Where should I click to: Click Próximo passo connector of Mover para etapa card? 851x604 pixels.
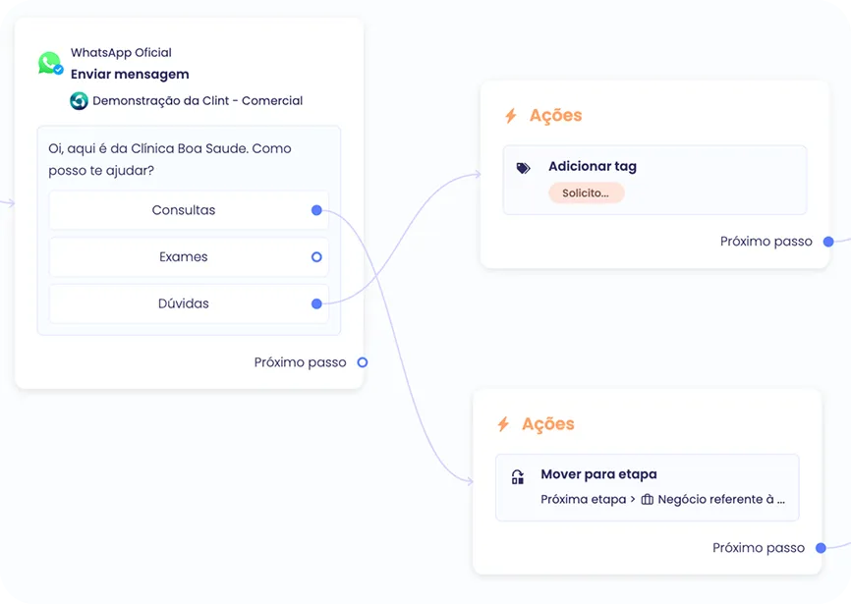click(x=821, y=548)
